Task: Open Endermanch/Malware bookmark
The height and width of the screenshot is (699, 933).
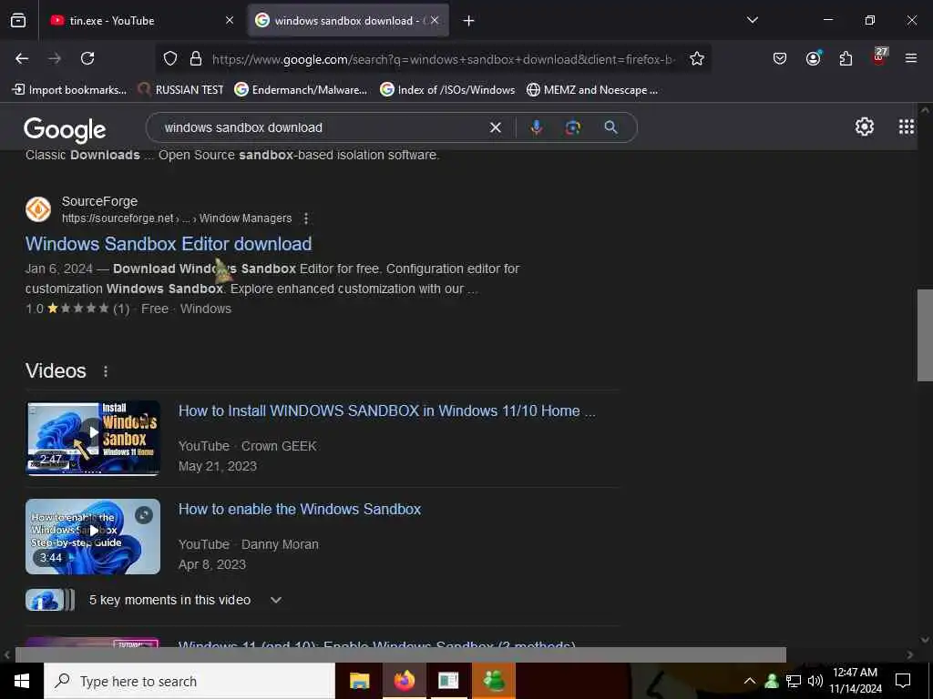Action: 301,90
